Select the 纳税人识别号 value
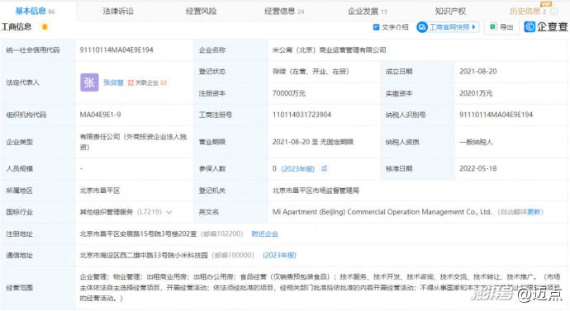Viewport: 570px width, 311px height. (496, 115)
